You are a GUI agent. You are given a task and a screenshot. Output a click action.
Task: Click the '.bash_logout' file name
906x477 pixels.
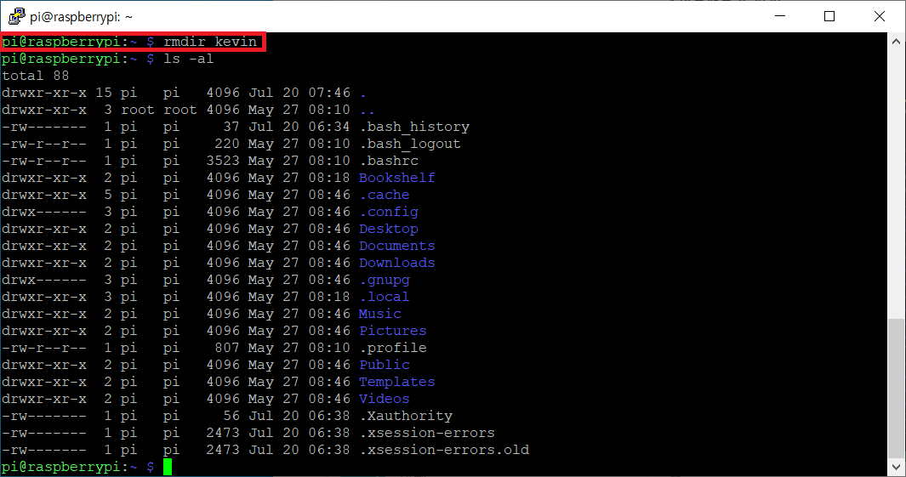pyautogui.click(x=410, y=144)
